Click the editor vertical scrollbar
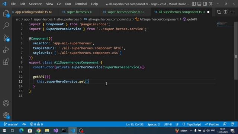This screenshot has height=134, width=238. click(236, 50)
